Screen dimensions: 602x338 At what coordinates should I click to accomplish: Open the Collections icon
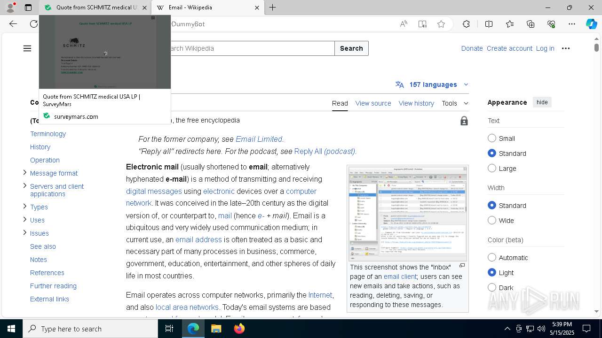531,24
